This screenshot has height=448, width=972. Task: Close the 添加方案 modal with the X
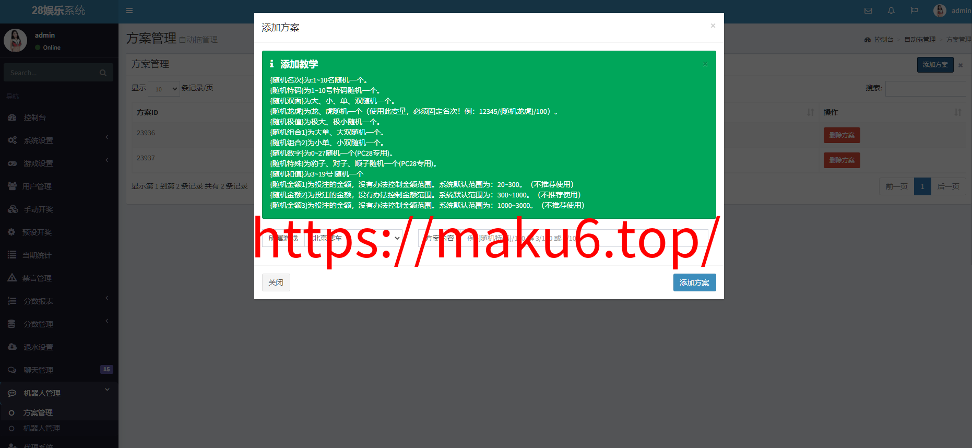point(713,26)
